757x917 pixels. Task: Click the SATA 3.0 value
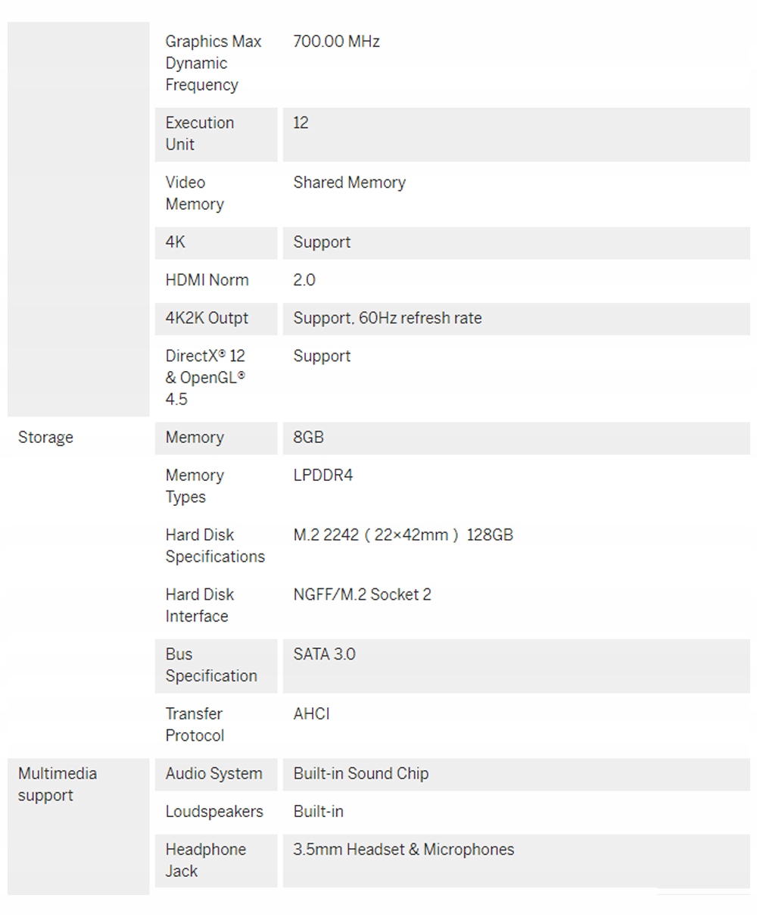324,654
